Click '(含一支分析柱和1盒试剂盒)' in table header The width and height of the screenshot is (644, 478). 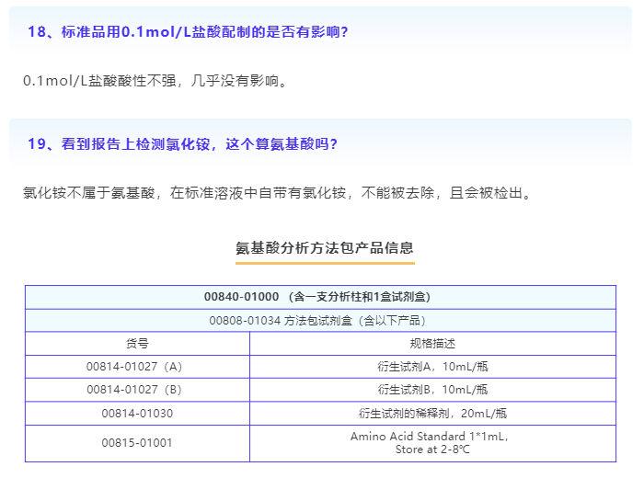coord(359,297)
